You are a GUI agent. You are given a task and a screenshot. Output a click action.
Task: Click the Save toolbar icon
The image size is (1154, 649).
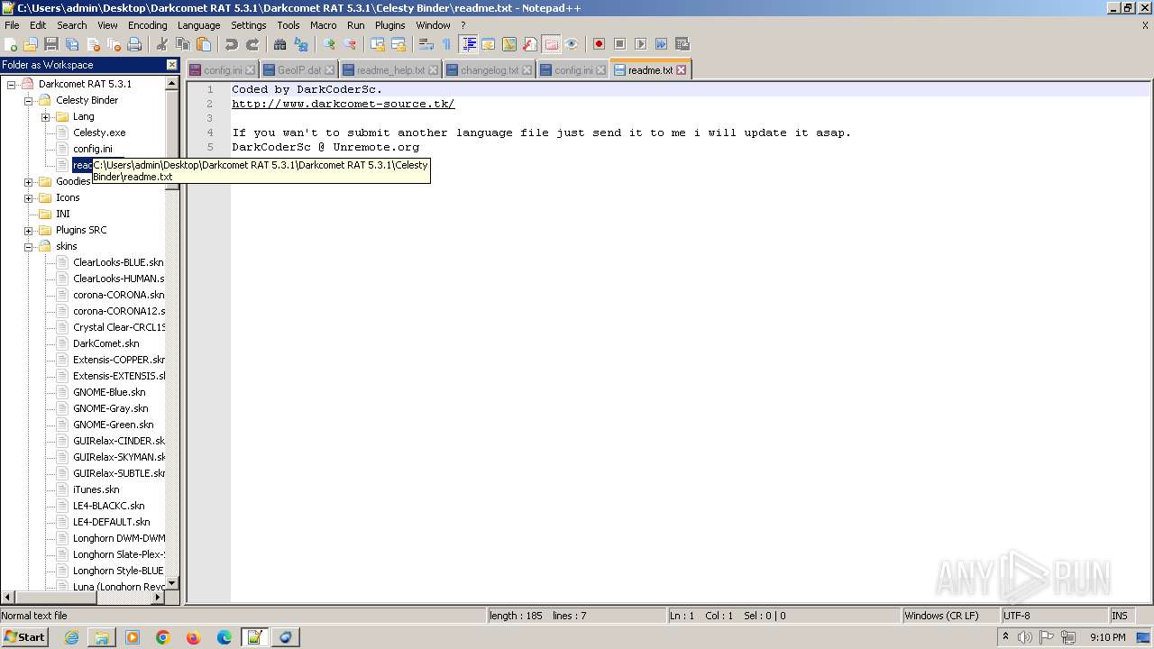click(51, 44)
